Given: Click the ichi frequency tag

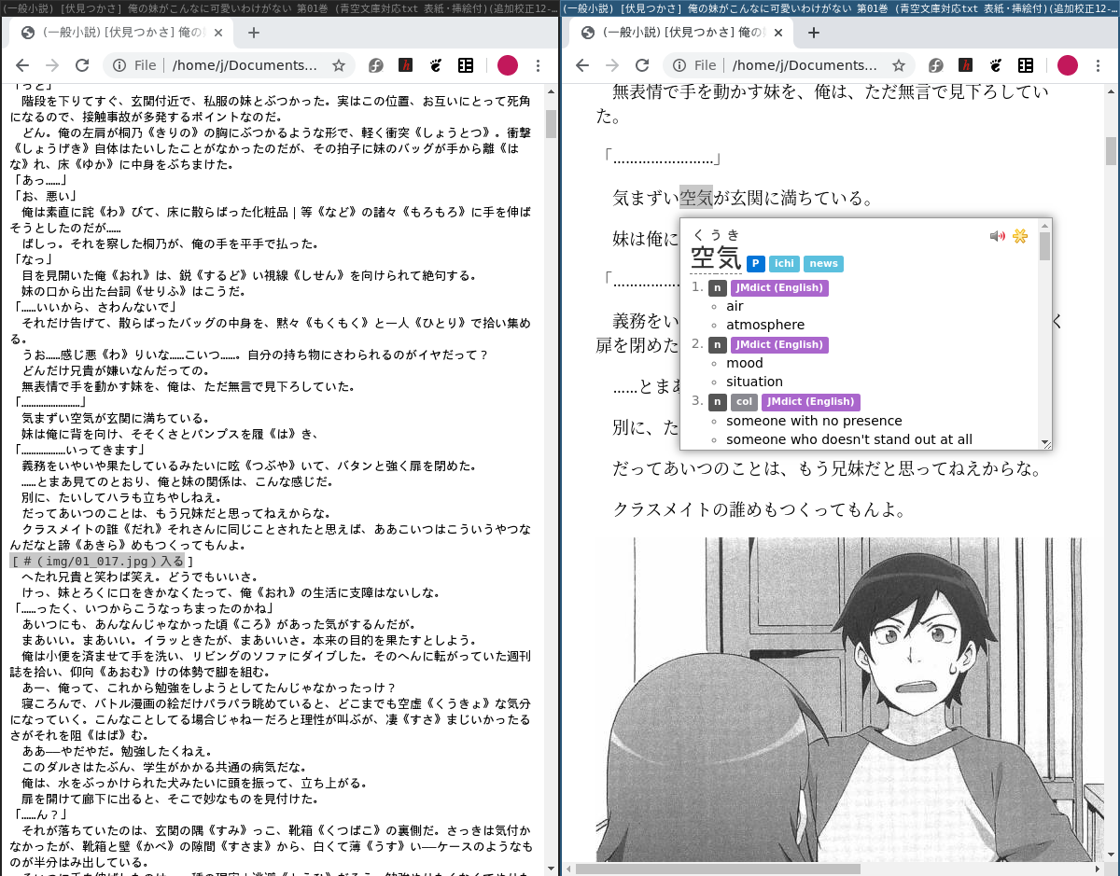Looking at the screenshot, I should click(x=784, y=264).
